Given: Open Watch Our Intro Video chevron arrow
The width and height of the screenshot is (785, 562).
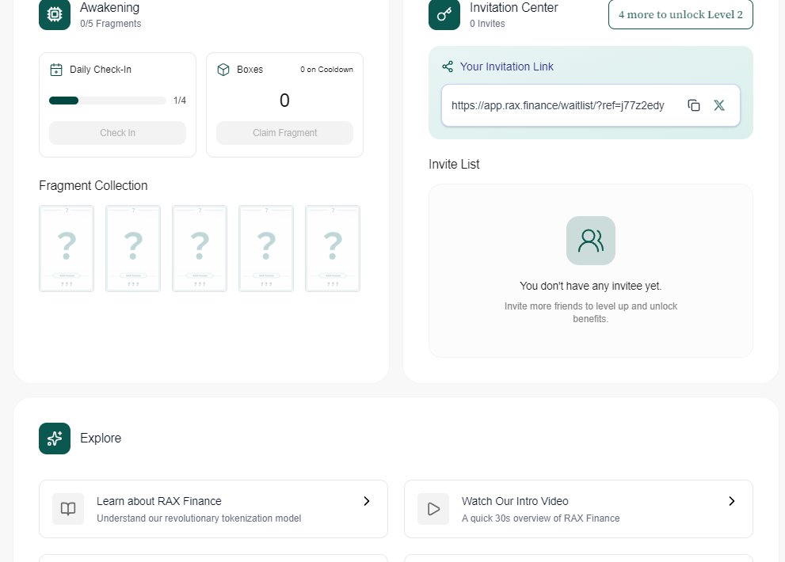Looking at the screenshot, I should click(731, 501).
